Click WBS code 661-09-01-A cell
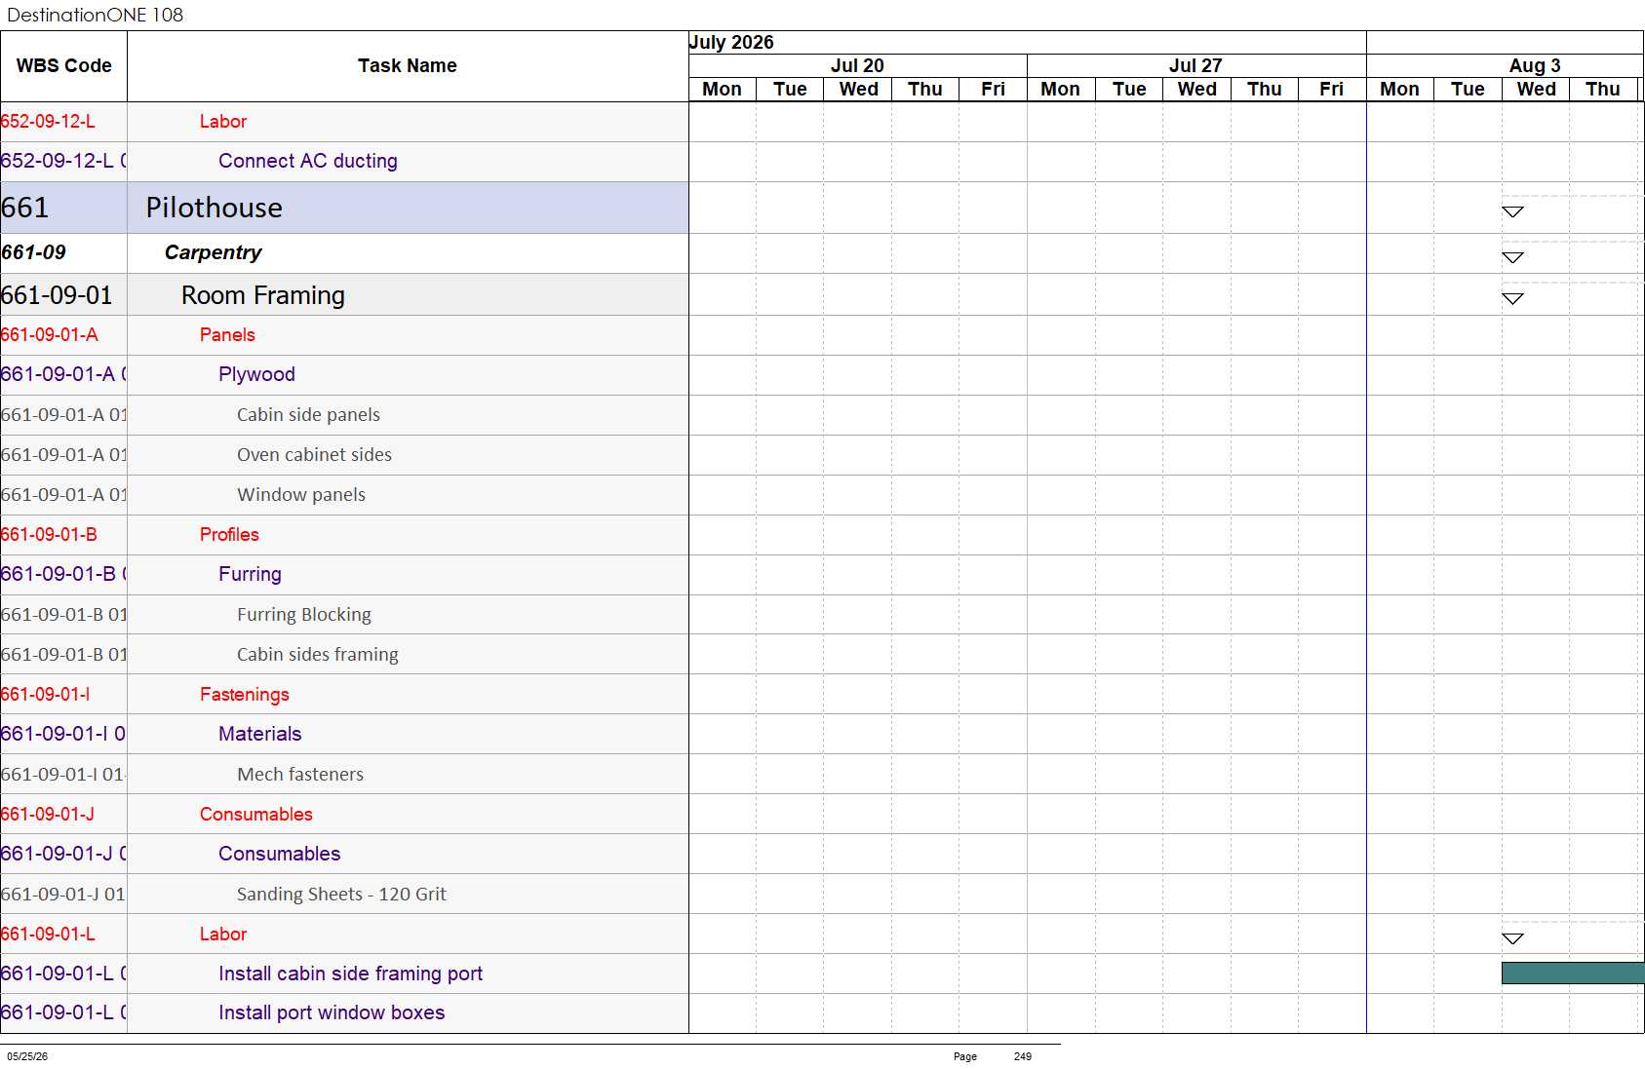The height and width of the screenshot is (1069, 1645). tap(63, 335)
